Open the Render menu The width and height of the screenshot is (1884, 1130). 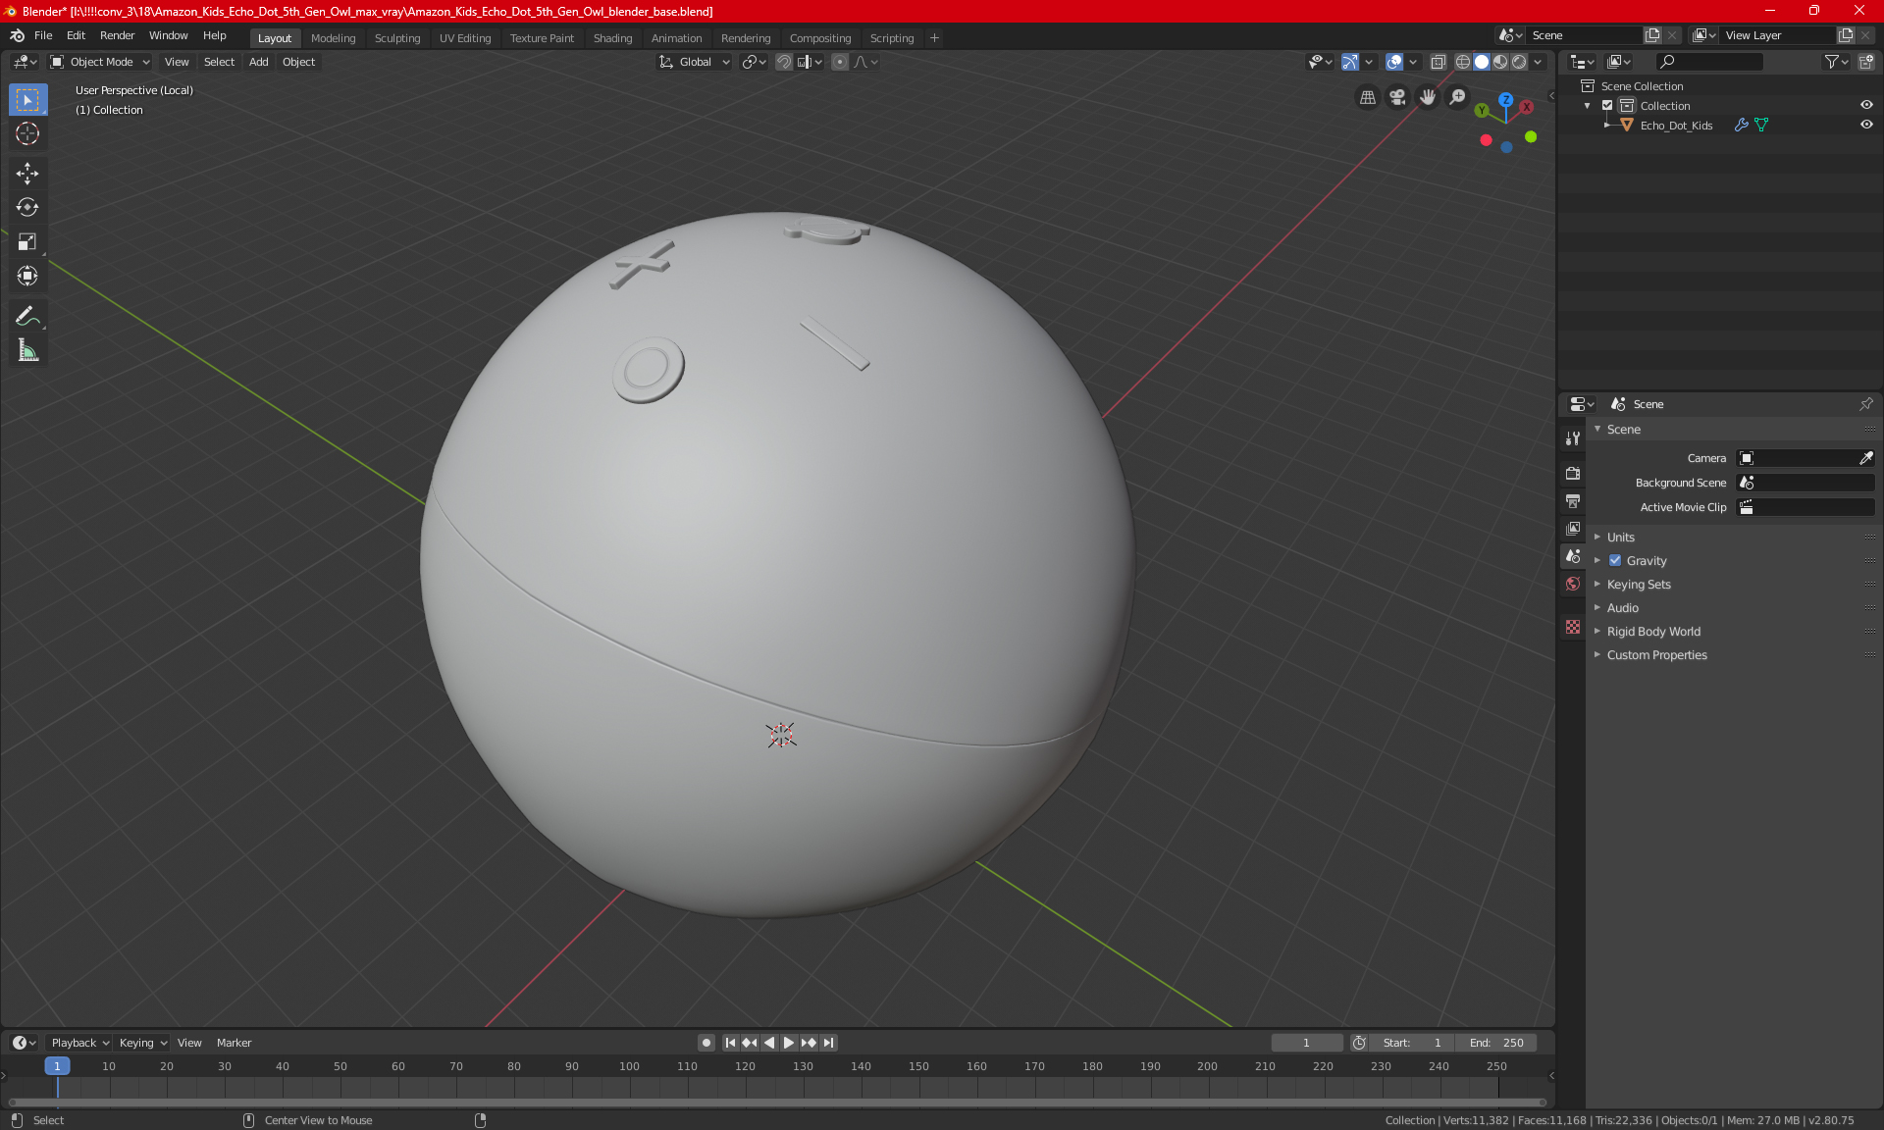(x=117, y=35)
